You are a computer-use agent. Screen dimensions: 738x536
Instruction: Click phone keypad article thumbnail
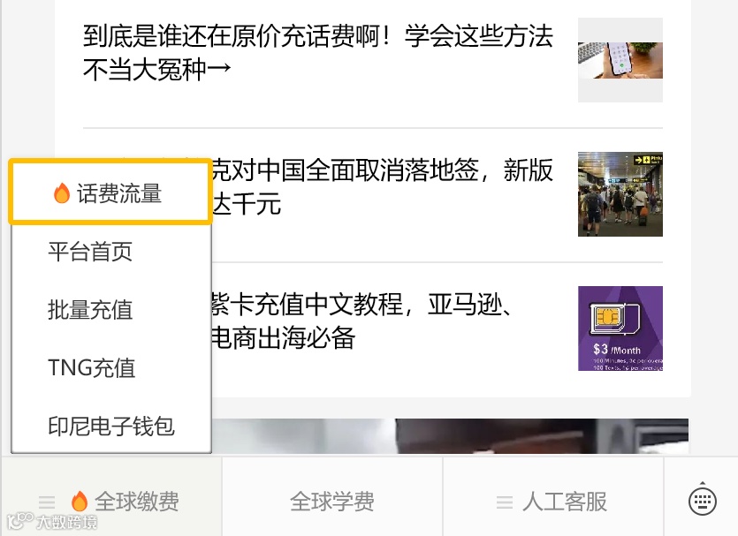point(620,60)
